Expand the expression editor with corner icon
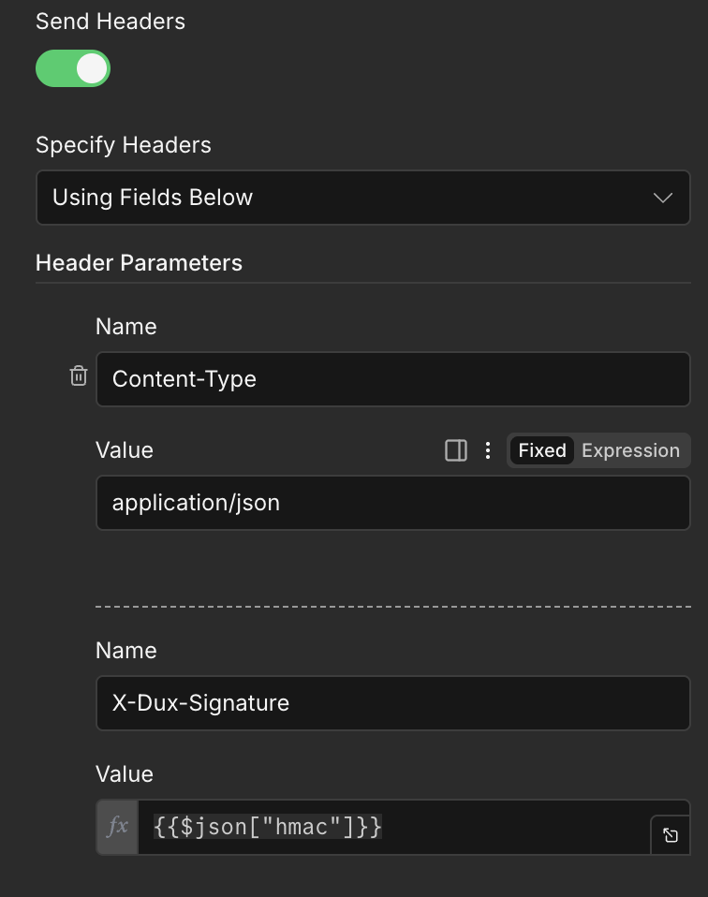Image resolution: width=708 pixels, height=897 pixels. coord(671,835)
